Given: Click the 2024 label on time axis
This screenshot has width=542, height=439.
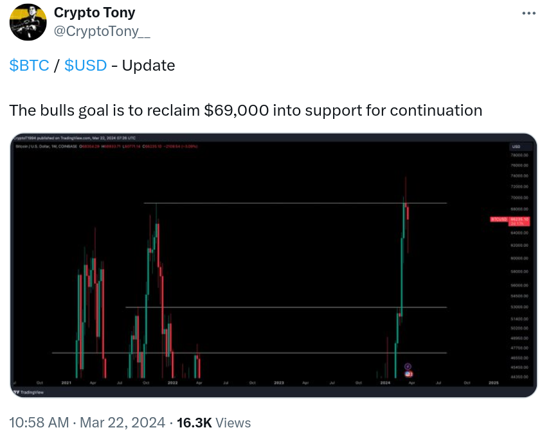Looking at the screenshot, I should tap(385, 382).
